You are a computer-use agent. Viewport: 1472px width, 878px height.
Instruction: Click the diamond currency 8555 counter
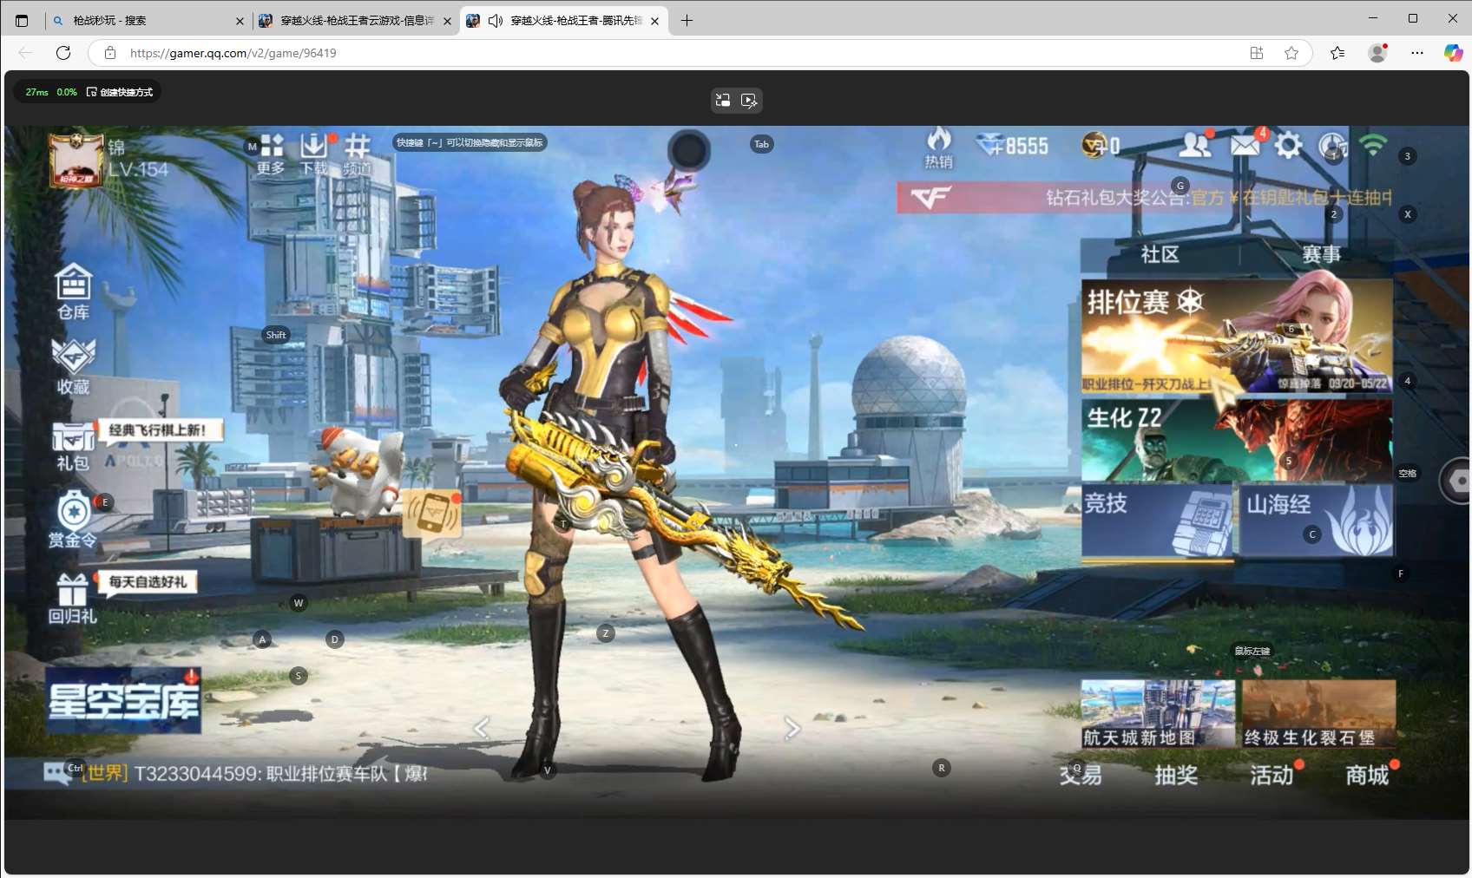[1012, 146]
